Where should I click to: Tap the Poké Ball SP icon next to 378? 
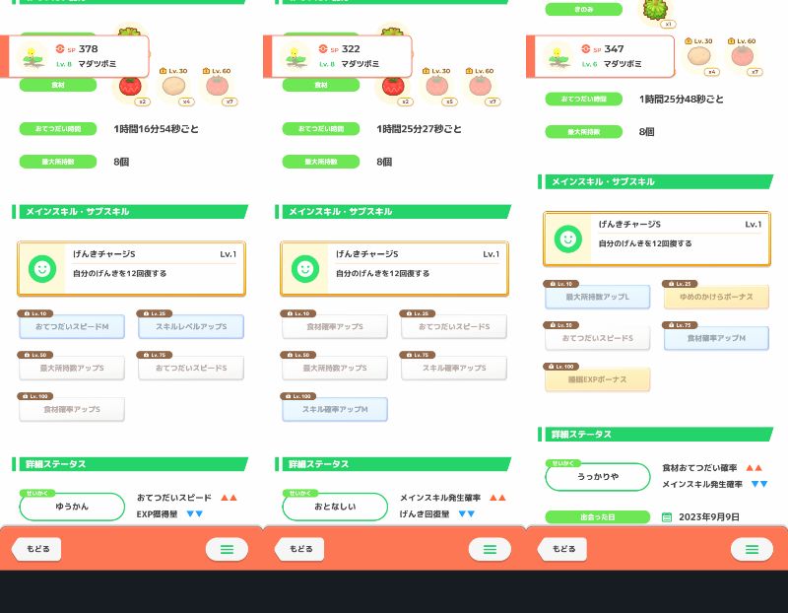[60, 48]
